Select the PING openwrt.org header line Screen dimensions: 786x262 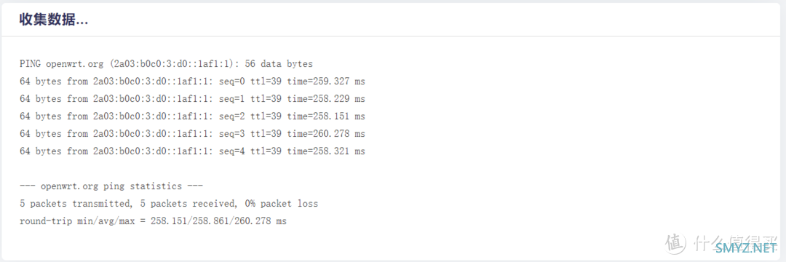point(166,63)
